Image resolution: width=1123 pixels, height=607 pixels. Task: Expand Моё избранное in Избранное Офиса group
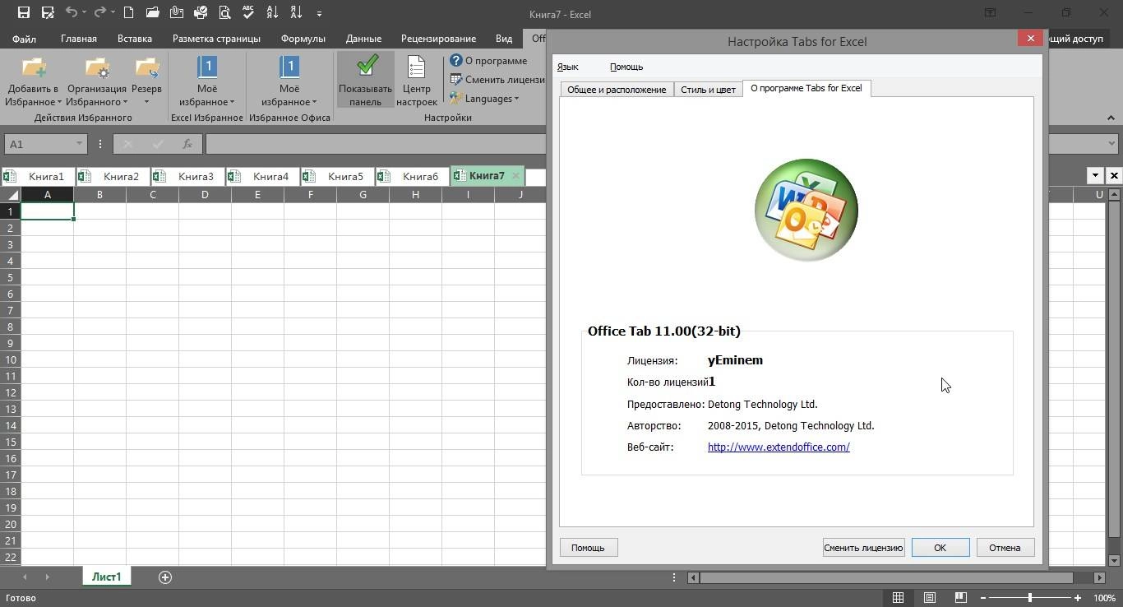(x=289, y=81)
